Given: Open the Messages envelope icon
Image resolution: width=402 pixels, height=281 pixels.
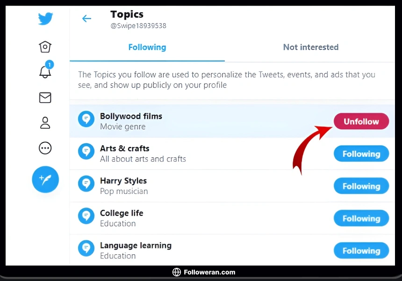Looking at the screenshot, I should pyautogui.click(x=45, y=97).
